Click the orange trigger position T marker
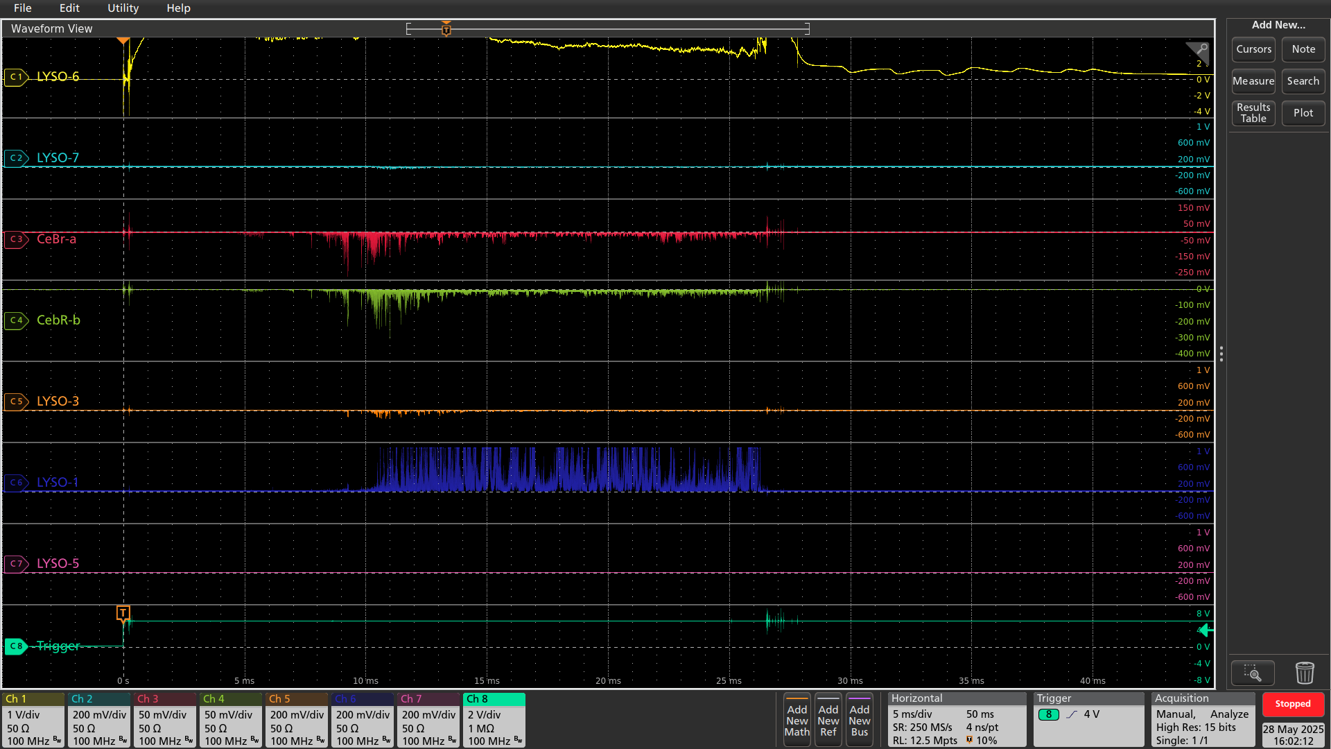This screenshot has height=749, width=1331. click(x=123, y=612)
